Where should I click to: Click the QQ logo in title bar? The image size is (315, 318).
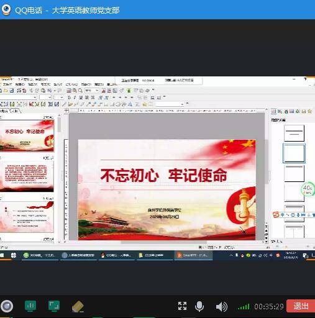[6, 9]
